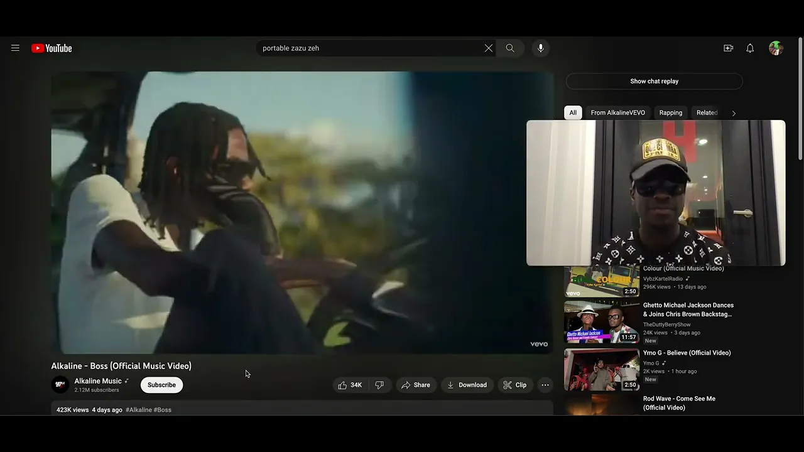Open Rod Wave - Come See Me title

coord(679,403)
